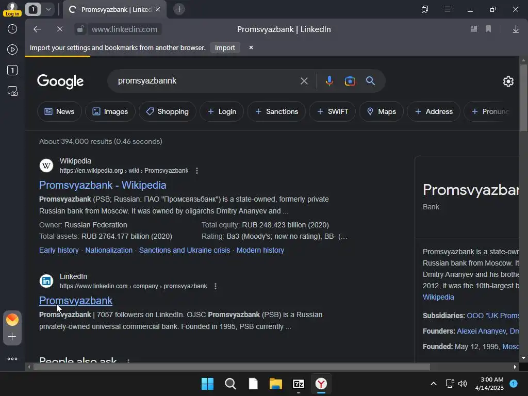Image resolution: width=528 pixels, height=396 pixels.
Task: Stop page loading with the X button
Action: 60,29
